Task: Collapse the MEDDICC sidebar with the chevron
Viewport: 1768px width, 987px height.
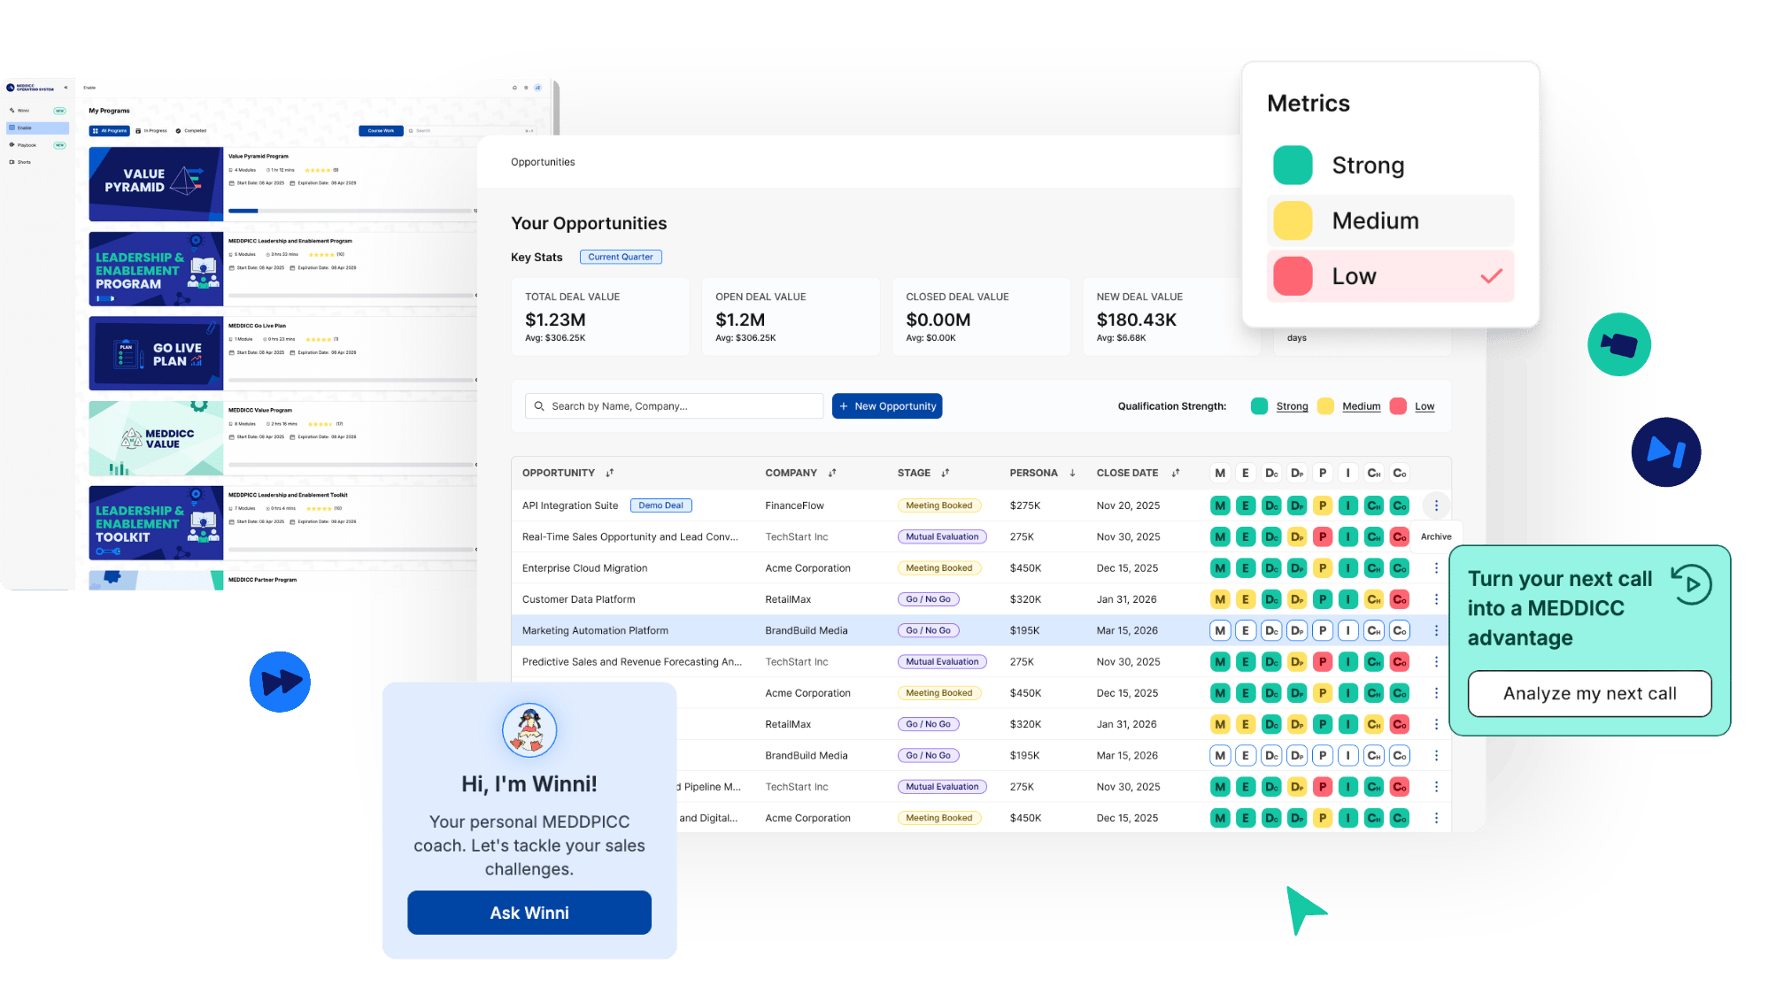Action: pyautogui.click(x=66, y=88)
